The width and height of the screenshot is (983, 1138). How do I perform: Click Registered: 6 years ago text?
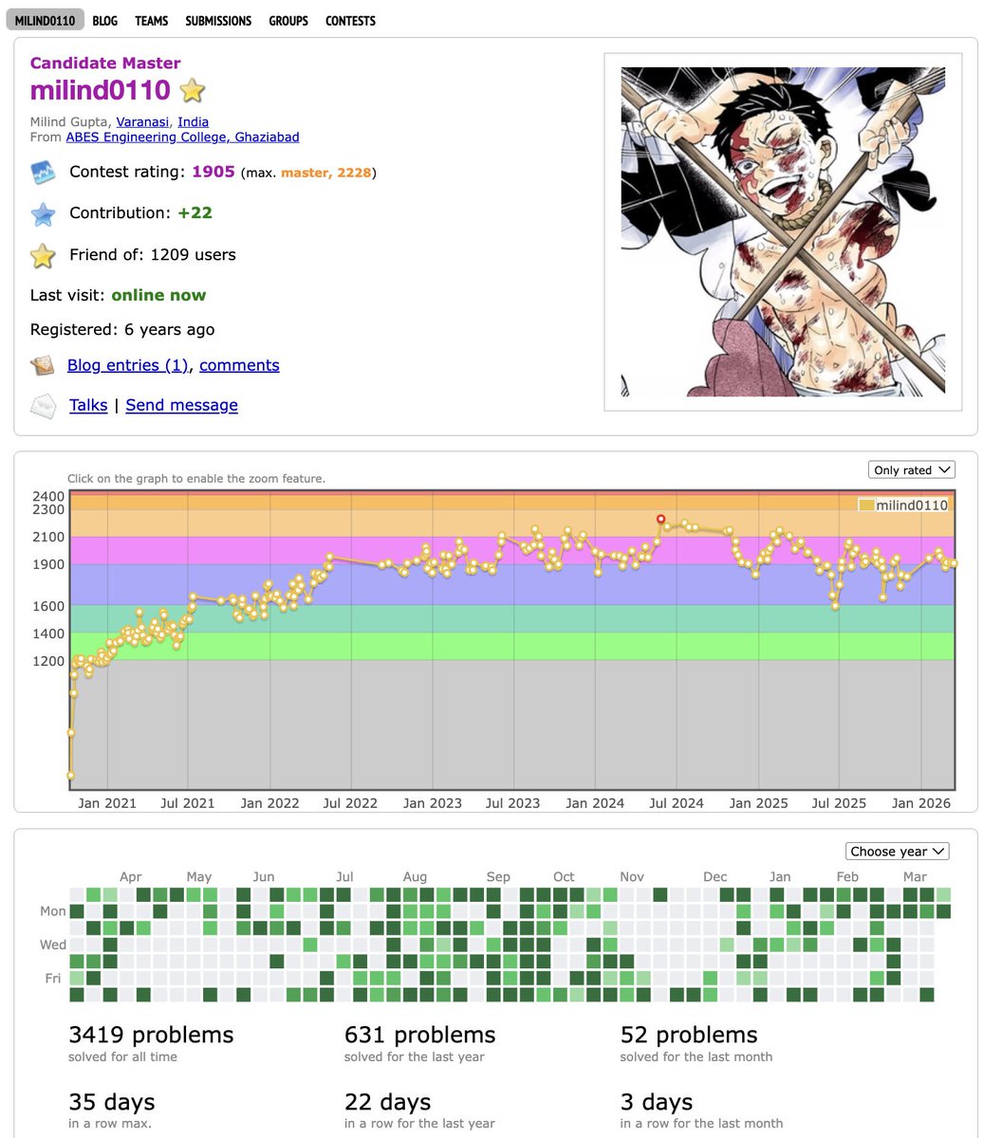[122, 330]
